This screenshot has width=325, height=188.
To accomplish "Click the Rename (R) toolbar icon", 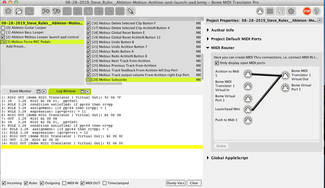I will point(78,11).
